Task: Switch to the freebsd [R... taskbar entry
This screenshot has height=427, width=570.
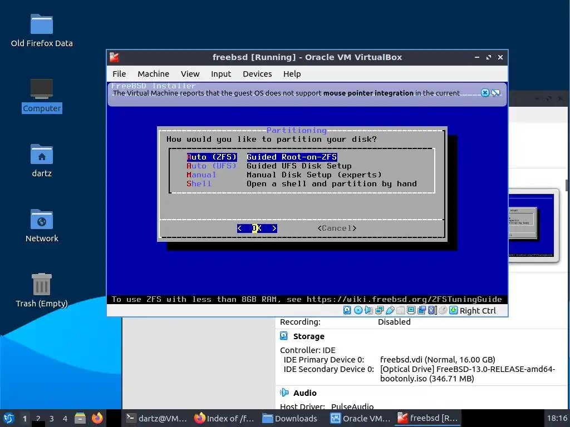Action: tap(427, 418)
